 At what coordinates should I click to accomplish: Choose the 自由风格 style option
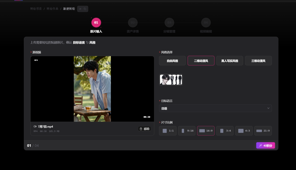[x=172, y=61]
